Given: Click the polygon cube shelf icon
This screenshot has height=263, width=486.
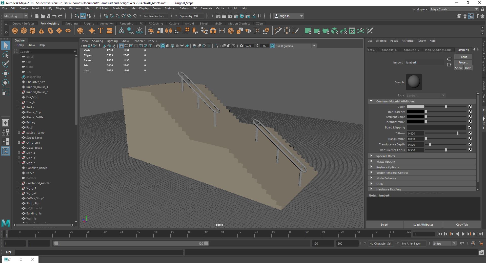Looking at the screenshot, I should 24,31.
